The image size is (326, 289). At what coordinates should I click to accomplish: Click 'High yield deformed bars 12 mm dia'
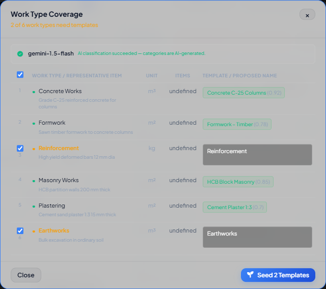click(x=77, y=157)
